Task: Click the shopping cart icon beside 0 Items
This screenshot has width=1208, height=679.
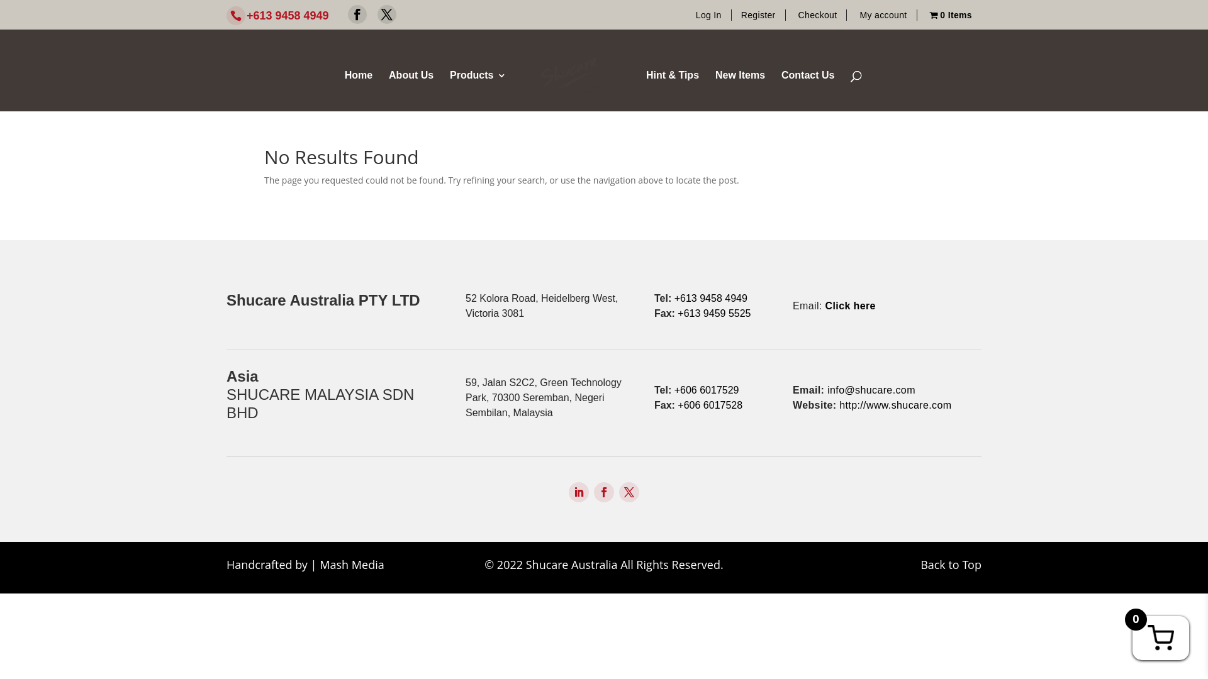Action: coord(934,15)
